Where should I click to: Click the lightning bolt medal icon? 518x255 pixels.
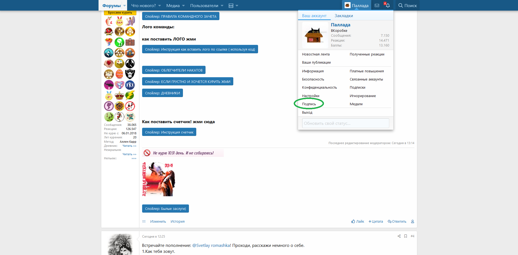(130, 95)
